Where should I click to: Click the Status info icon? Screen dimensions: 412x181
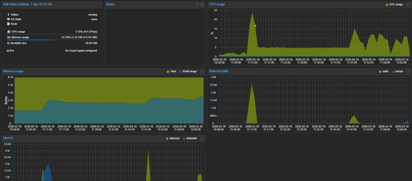pyautogui.click(x=8, y=14)
